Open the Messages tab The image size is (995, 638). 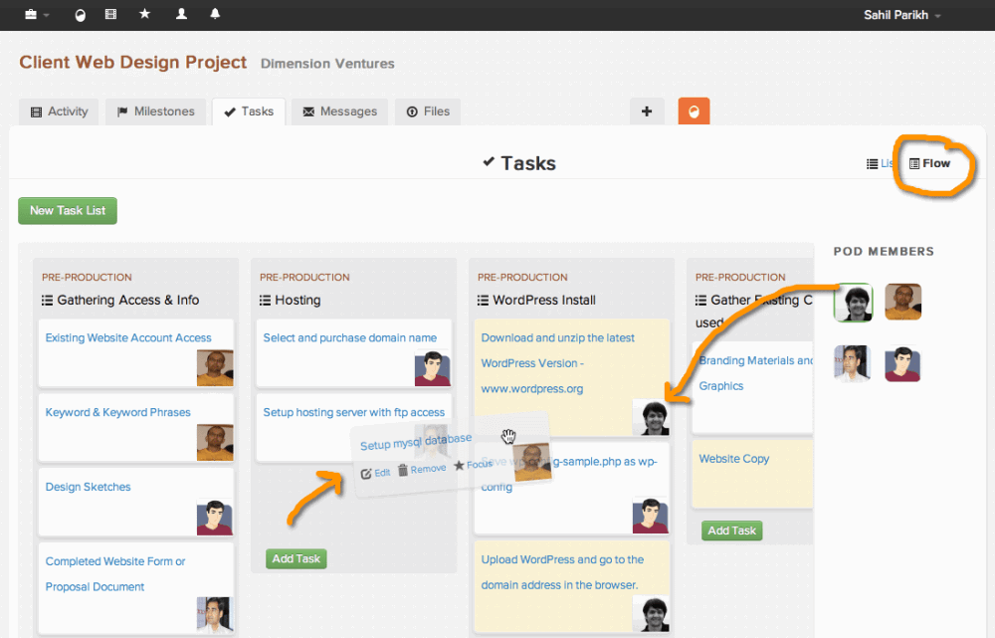pos(339,111)
